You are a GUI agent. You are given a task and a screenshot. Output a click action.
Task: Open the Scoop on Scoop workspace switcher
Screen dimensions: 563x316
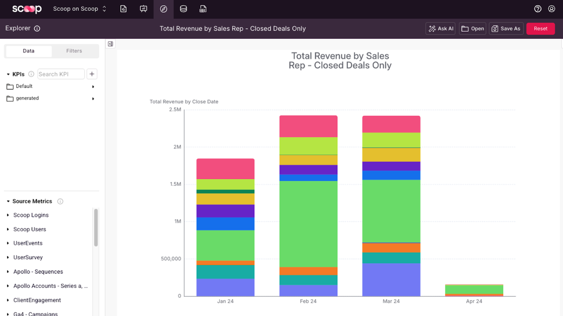click(79, 8)
